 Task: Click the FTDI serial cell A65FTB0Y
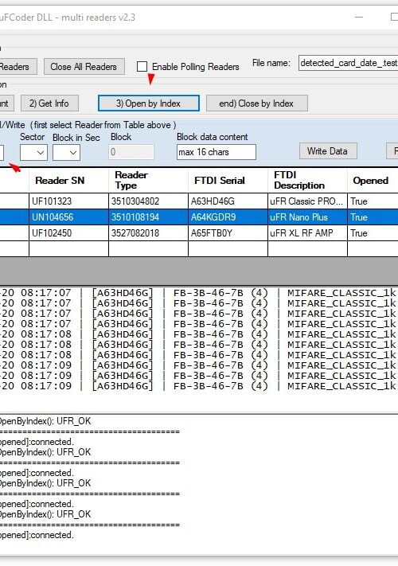pyautogui.click(x=228, y=232)
